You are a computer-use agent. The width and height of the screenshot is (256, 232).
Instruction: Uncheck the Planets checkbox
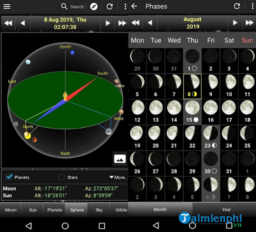click(9, 177)
